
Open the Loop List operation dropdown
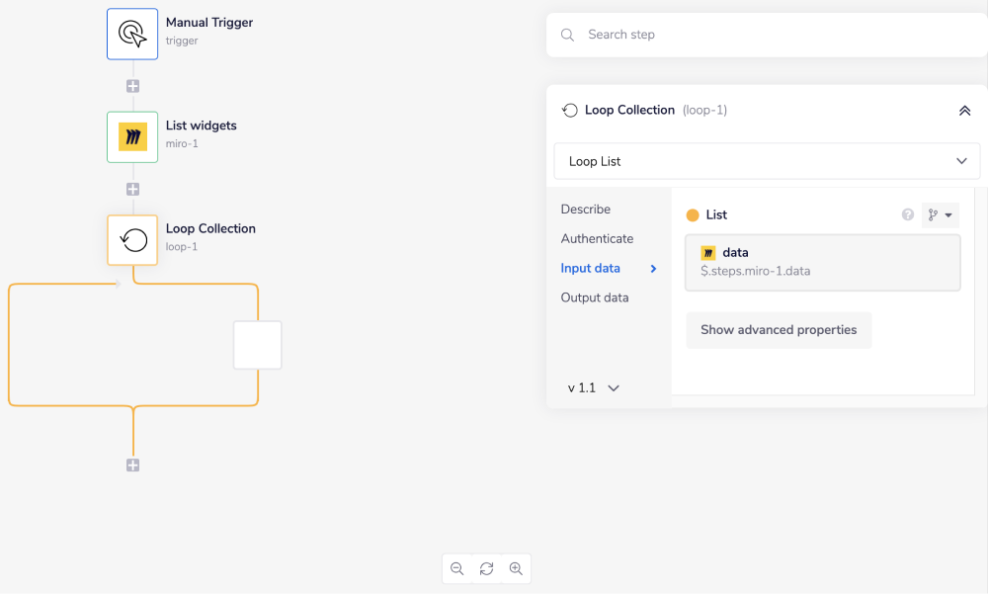767,161
